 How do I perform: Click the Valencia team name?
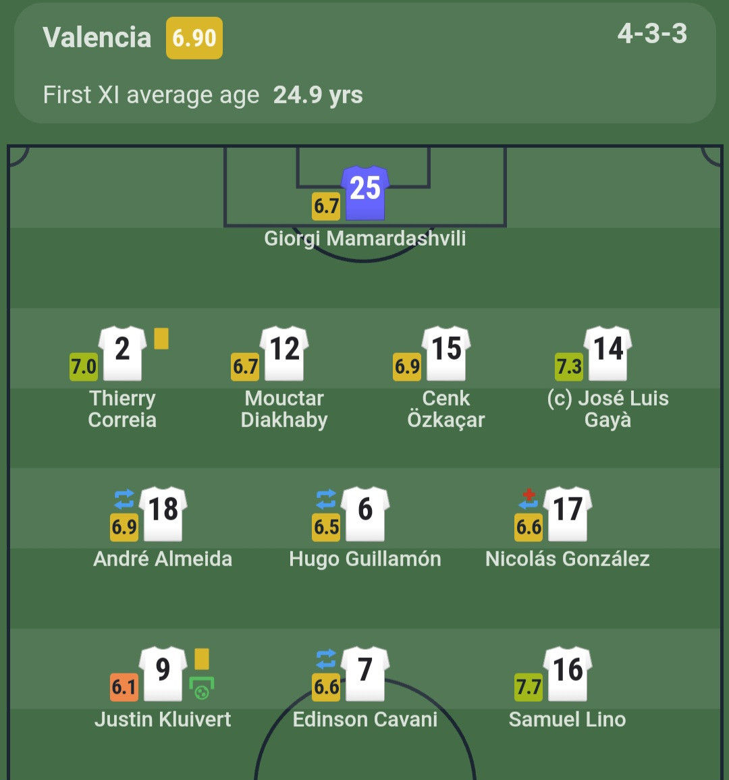pyautogui.click(x=97, y=37)
